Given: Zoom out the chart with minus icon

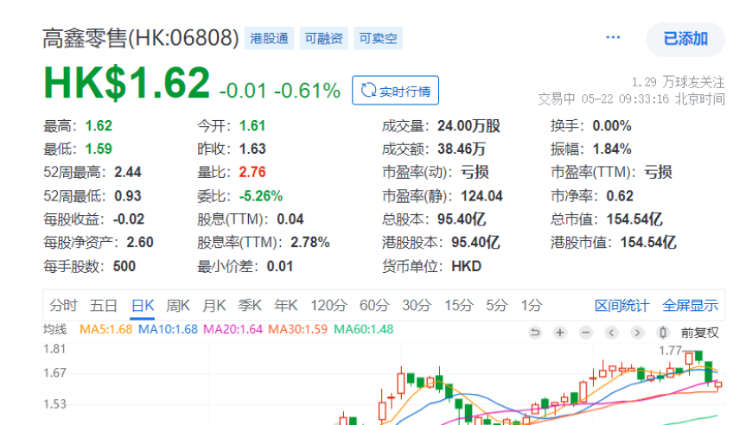Looking at the screenshot, I should pos(586,332).
